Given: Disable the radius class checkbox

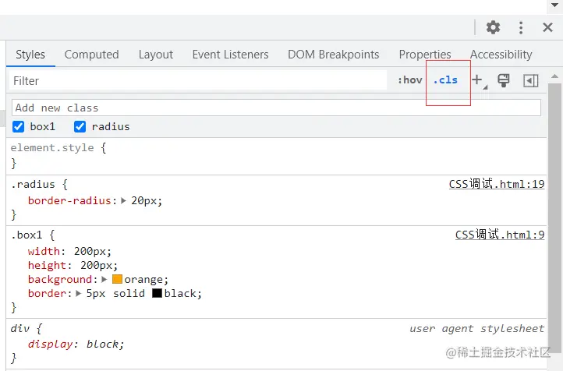Looking at the screenshot, I should pyautogui.click(x=80, y=126).
